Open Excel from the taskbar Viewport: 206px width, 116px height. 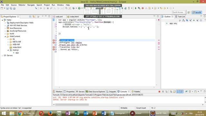(77, 113)
